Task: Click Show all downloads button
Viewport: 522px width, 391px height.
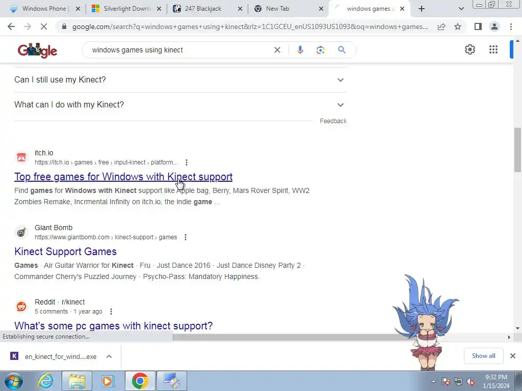Action: click(483, 356)
